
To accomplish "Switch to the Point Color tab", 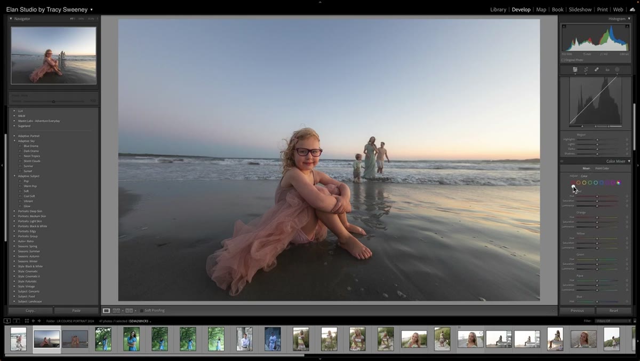I will pos(602,168).
